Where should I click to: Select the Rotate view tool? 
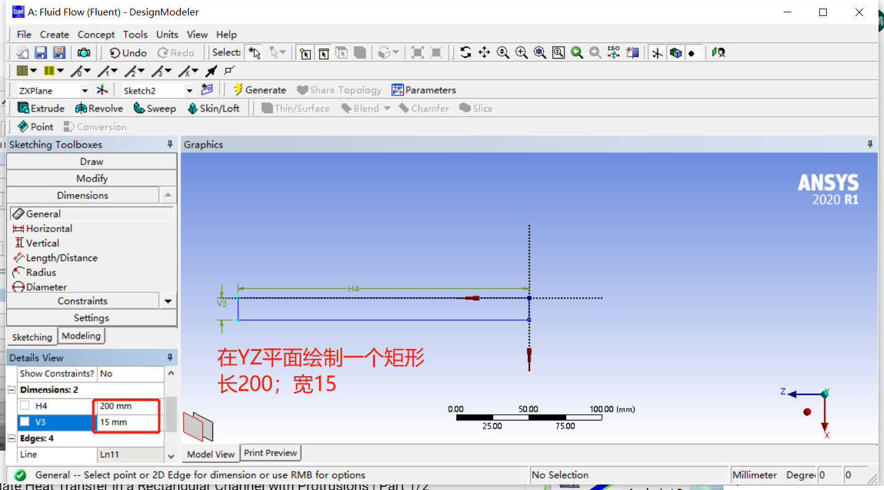[x=466, y=53]
